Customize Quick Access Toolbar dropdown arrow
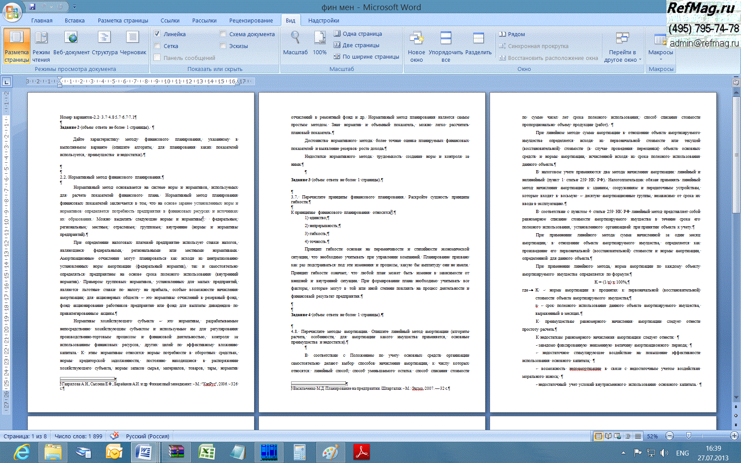741x463 pixels. [74, 7]
